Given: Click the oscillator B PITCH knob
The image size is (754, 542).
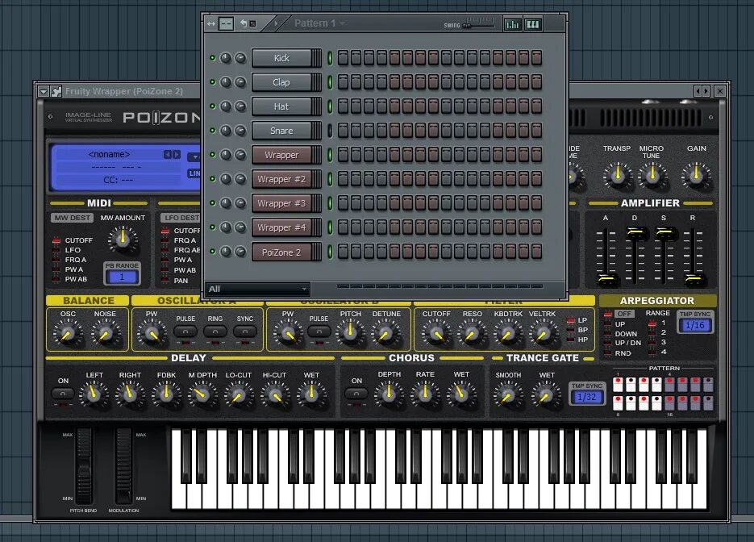Looking at the screenshot, I should [x=351, y=333].
